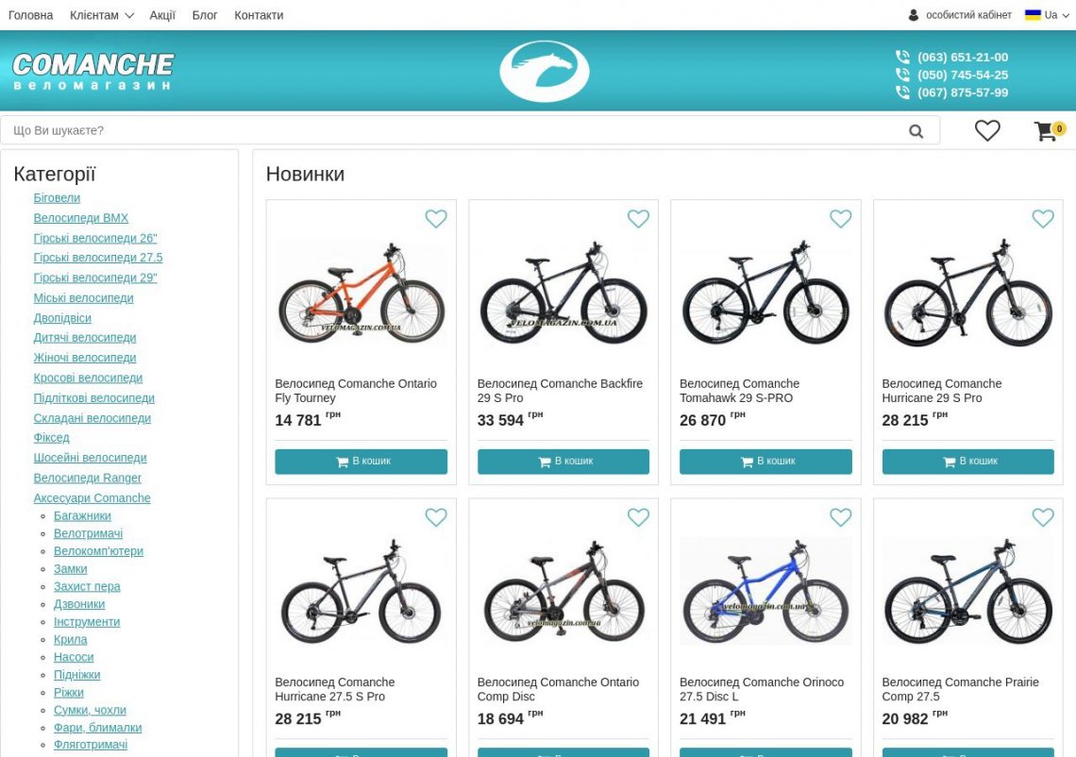Open the shopping cart icon
1076x757 pixels.
pos(1045,131)
